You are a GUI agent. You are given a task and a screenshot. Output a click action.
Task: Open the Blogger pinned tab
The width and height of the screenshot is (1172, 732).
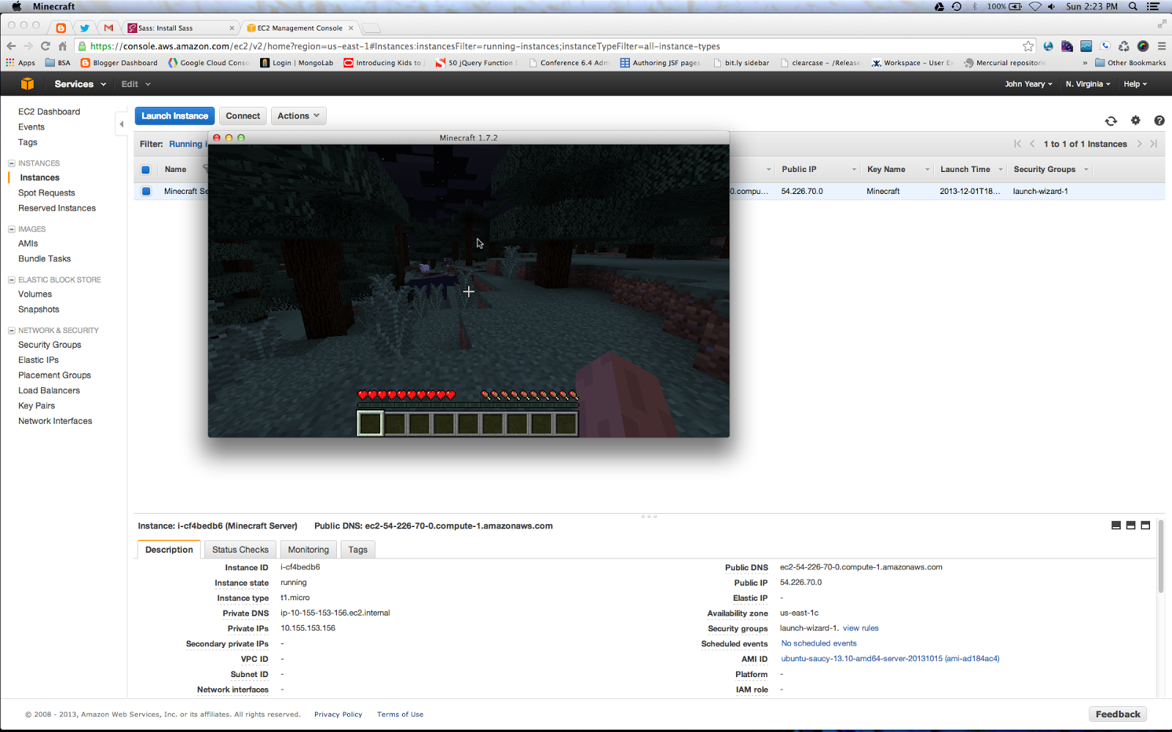[x=61, y=28]
